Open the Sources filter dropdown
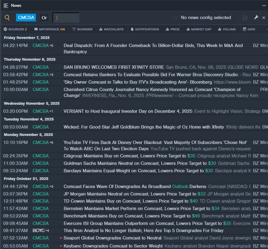 pyautogui.click(x=15, y=29)
